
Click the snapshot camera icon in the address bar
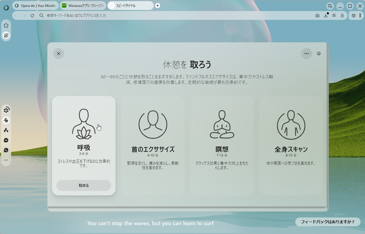(x=317, y=15)
